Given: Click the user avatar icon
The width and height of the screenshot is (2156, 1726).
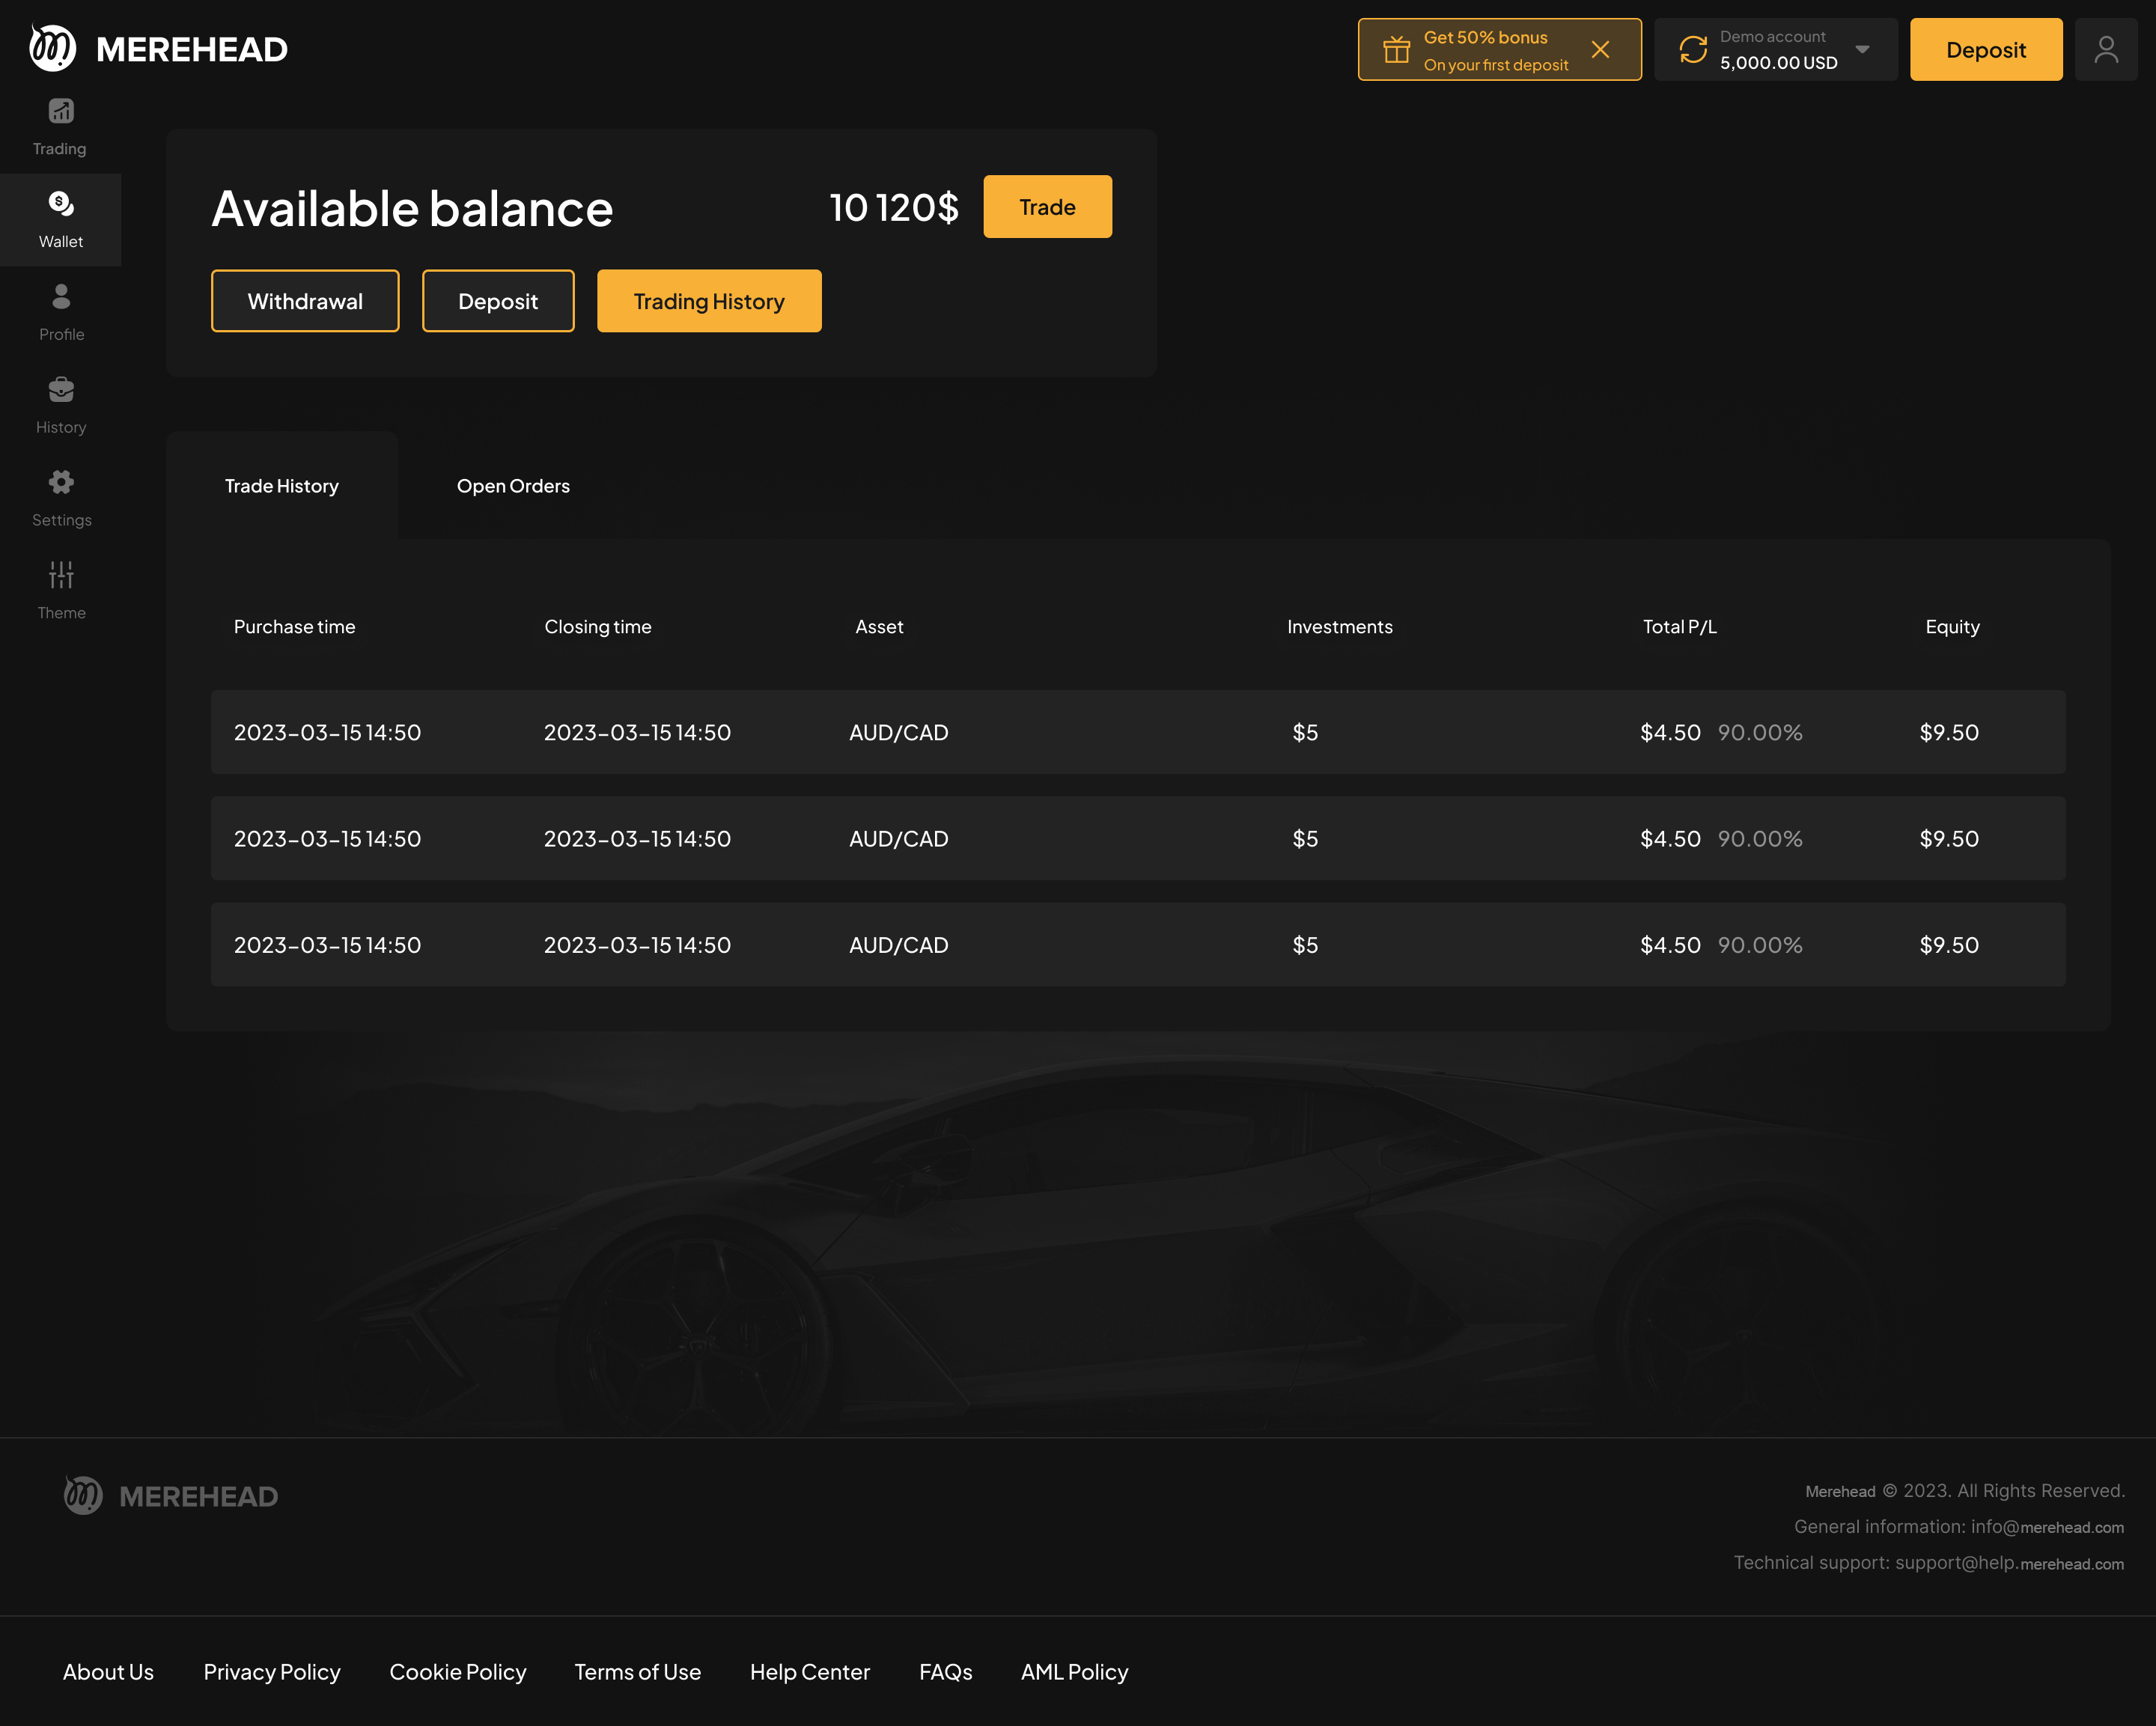Looking at the screenshot, I should point(2105,50).
